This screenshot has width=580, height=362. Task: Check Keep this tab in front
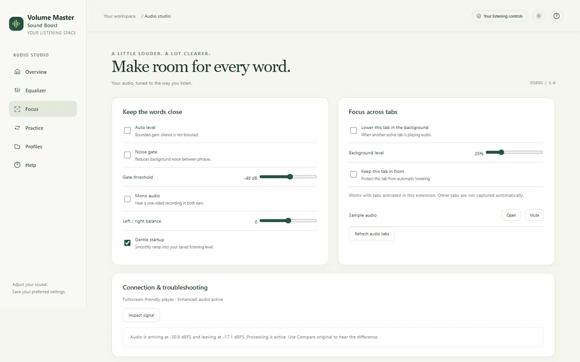tap(353, 174)
